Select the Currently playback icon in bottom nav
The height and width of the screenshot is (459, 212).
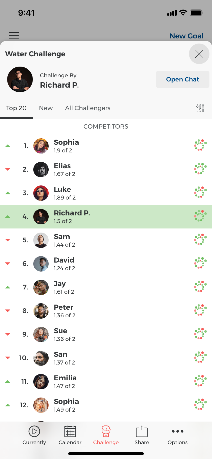coord(34,431)
